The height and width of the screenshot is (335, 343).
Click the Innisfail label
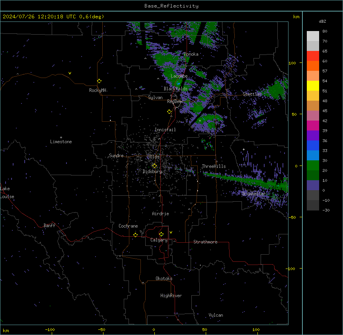[165, 130]
